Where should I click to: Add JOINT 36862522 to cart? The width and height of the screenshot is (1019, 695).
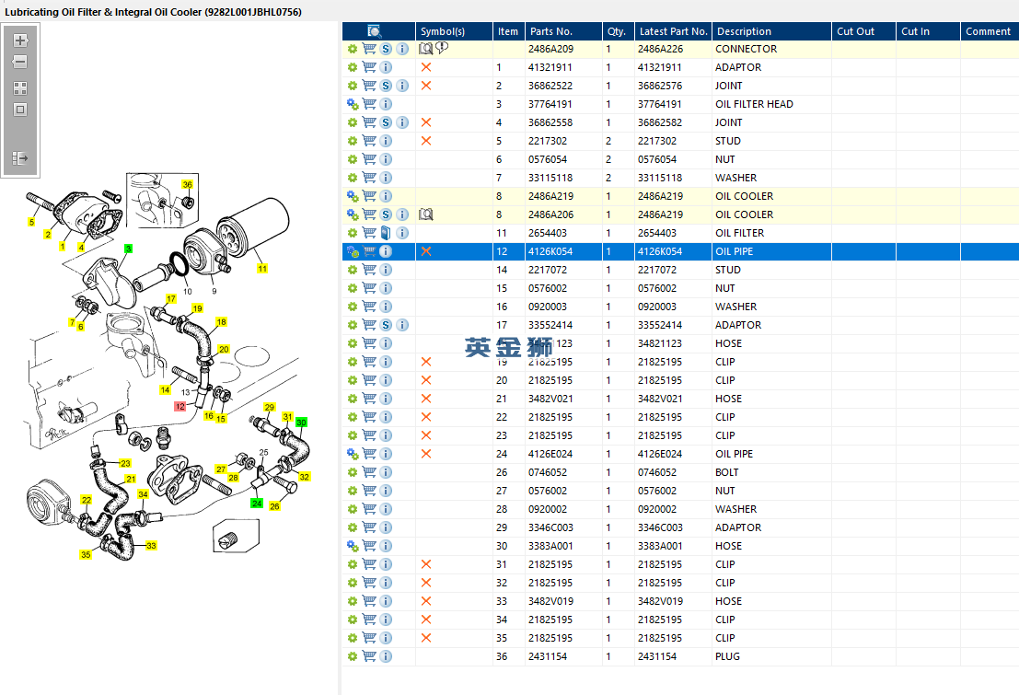(369, 86)
